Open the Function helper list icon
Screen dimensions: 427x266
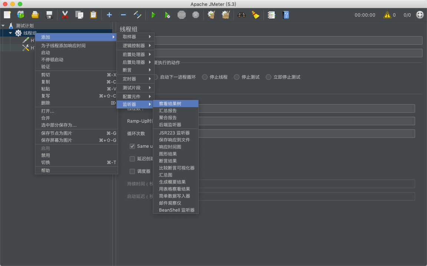tap(271, 15)
